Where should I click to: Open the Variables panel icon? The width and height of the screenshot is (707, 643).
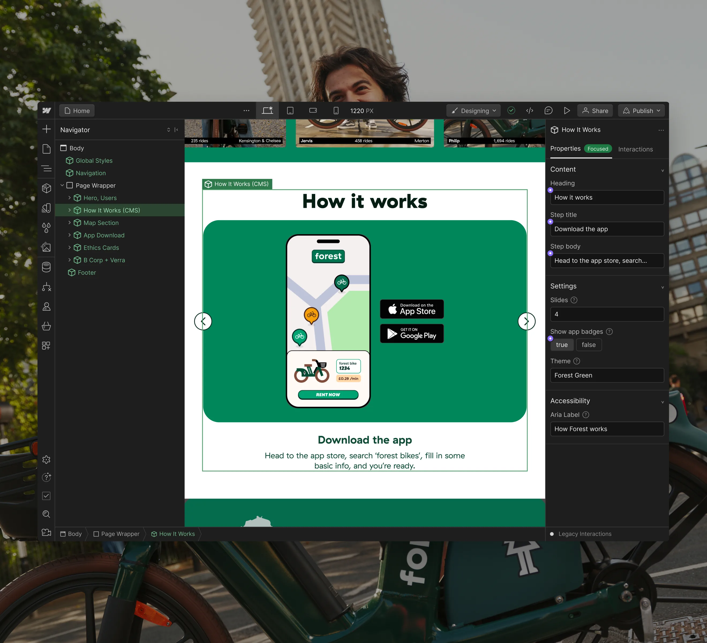click(46, 208)
